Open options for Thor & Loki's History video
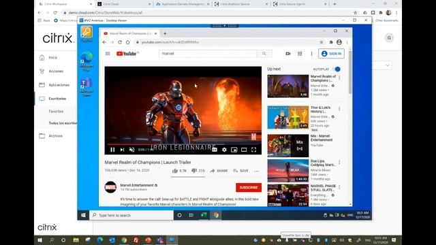Viewport: 436px width, 245px height. [x=339, y=109]
